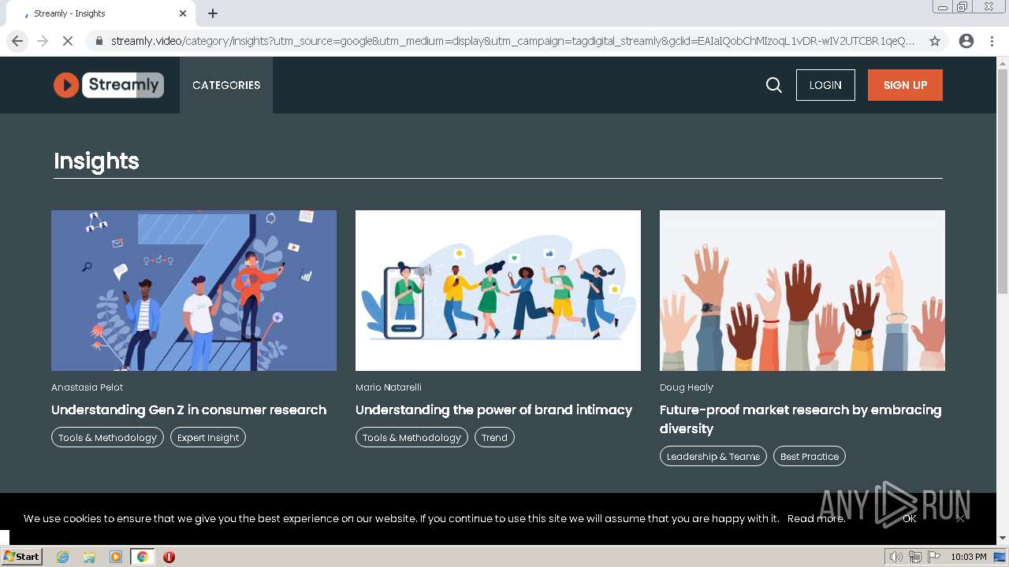Click the system clock showing 10:03 PM
This screenshot has height=567, width=1009.
pos(969,557)
